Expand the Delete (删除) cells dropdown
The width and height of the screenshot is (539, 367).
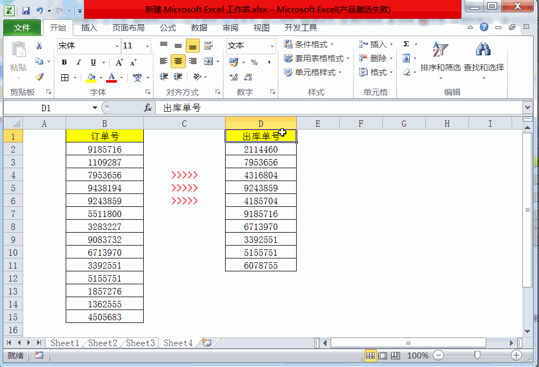[x=391, y=59]
